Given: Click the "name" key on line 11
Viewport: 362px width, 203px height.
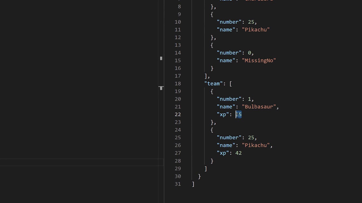Looking at the screenshot, I should 226,30.
